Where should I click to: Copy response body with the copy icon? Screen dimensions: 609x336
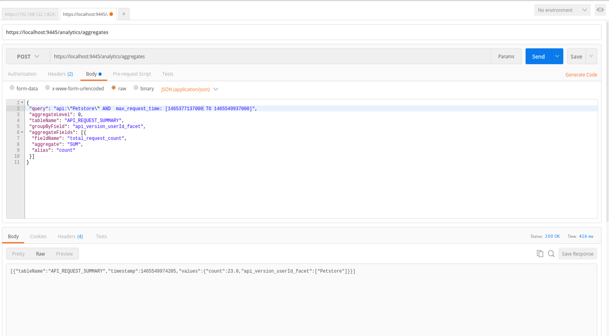pos(540,254)
